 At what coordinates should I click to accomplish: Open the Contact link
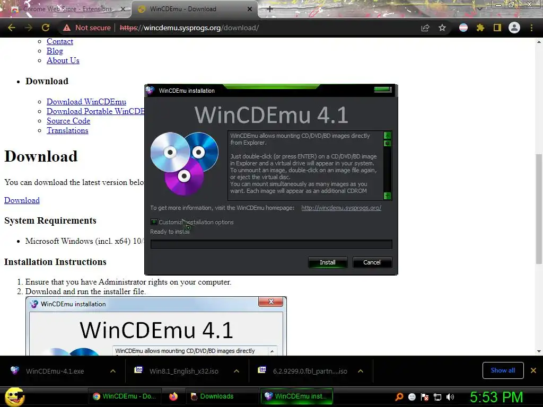coord(60,41)
